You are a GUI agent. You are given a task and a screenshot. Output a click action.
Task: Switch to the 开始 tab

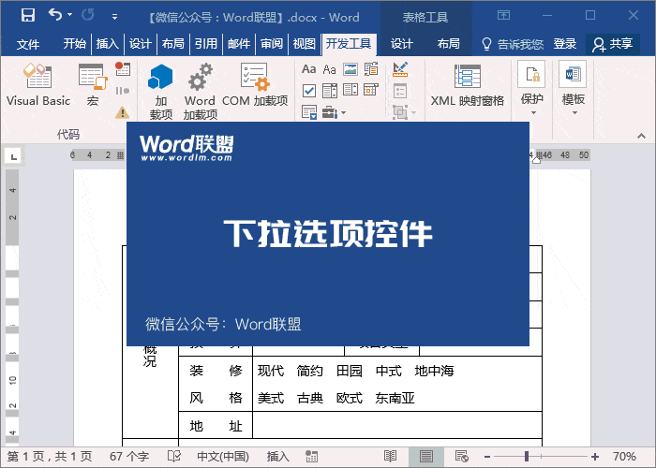coord(74,44)
